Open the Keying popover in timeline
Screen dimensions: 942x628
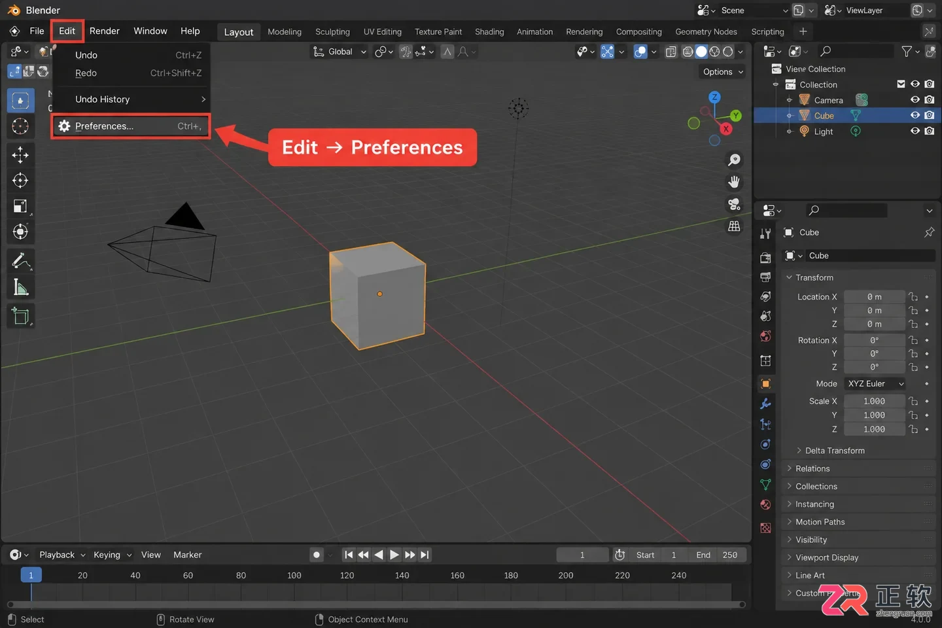[x=112, y=555]
